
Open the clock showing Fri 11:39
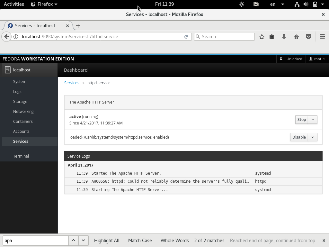coord(164,4)
